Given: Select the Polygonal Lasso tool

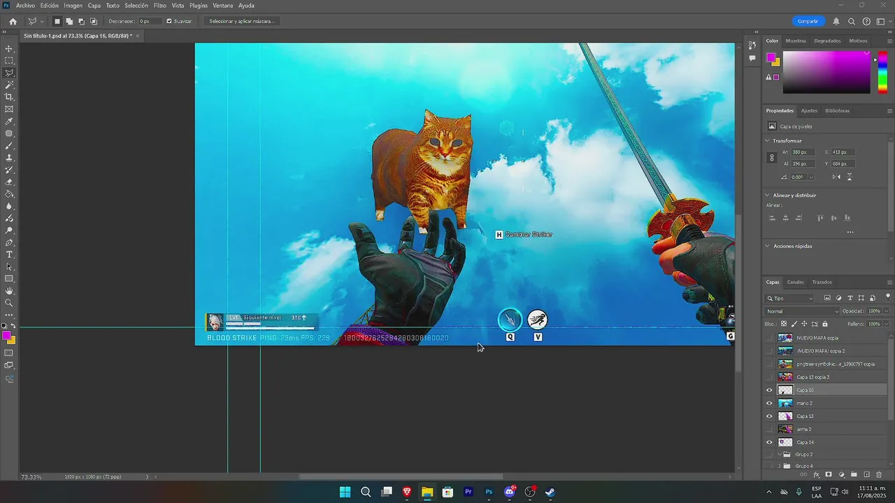Looking at the screenshot, I should pyautogui.click(x=9, y=73).
